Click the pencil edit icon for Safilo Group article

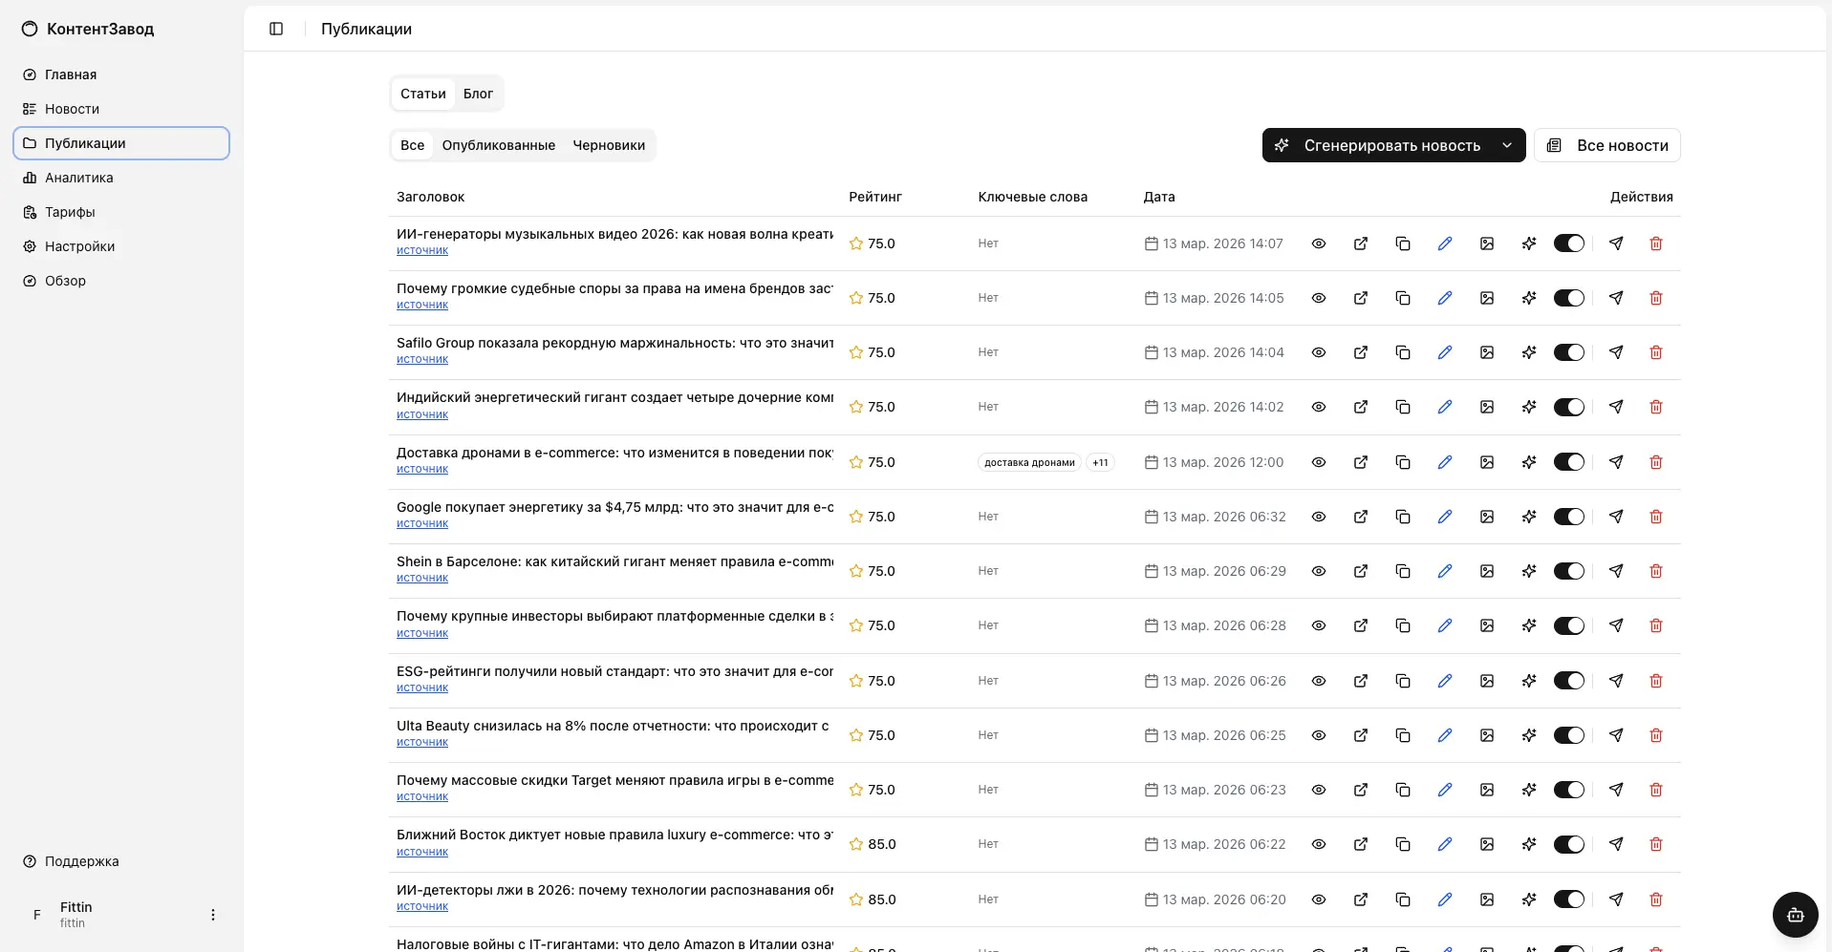[1444, 352]
